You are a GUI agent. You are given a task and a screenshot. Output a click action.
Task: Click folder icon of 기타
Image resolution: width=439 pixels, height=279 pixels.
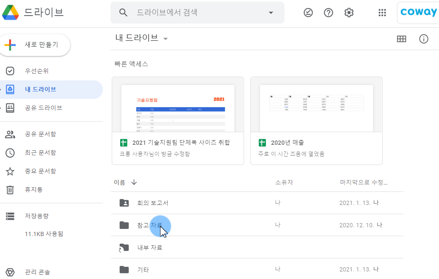click(x=124, y=269)
